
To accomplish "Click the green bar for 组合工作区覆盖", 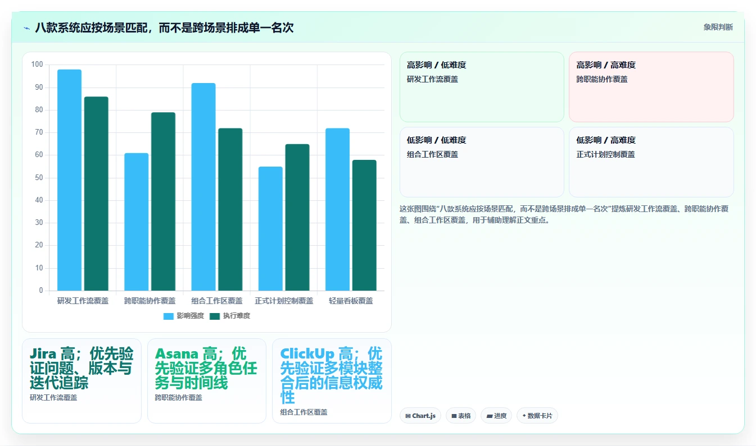I will click(230, 209).
